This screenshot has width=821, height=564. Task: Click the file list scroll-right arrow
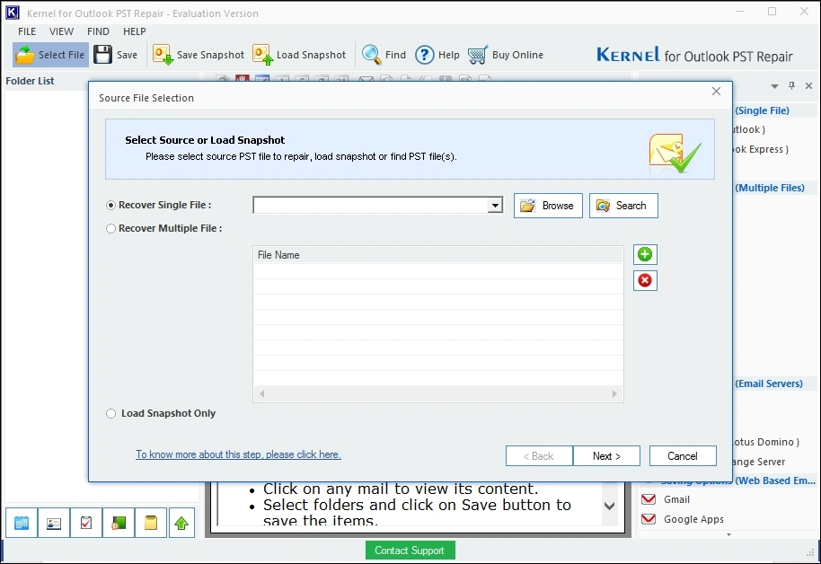pos(614,393)
